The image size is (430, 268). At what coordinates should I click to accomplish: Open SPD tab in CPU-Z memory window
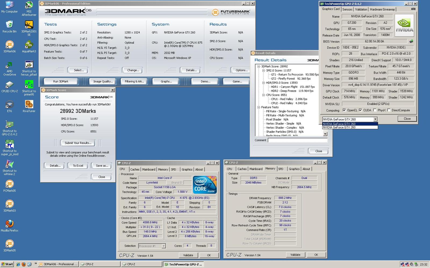pos(281,169)
